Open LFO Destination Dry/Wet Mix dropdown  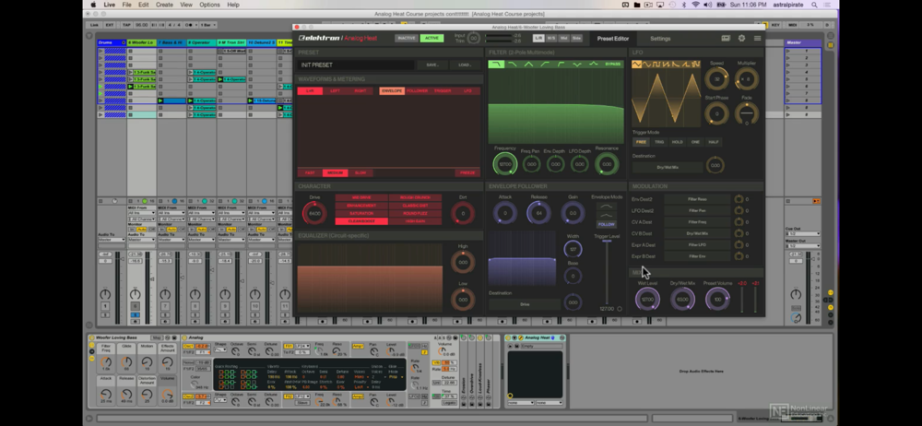point(668,167)
